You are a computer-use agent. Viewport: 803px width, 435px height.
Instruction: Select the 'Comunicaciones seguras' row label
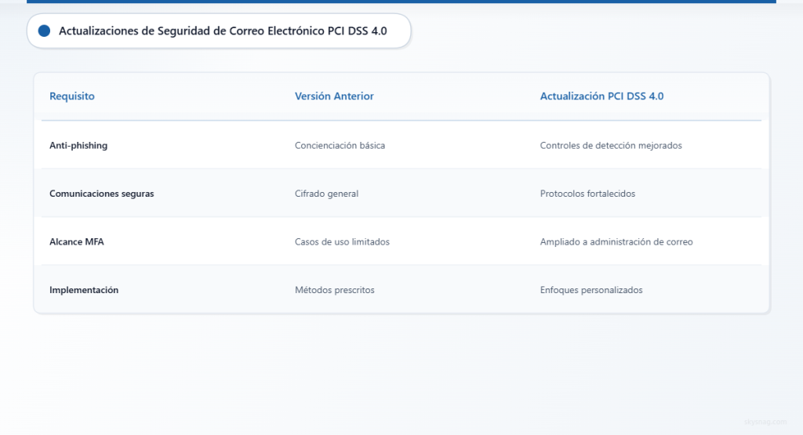tap(101, 194)
